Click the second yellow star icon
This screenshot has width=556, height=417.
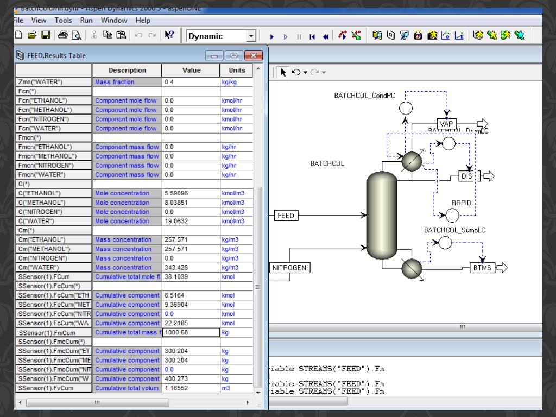pos(492,35)
